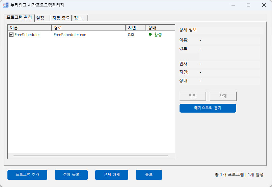272x187 pixels.
Task: Click the app icon in title bar
Action: tap(6, 5)
